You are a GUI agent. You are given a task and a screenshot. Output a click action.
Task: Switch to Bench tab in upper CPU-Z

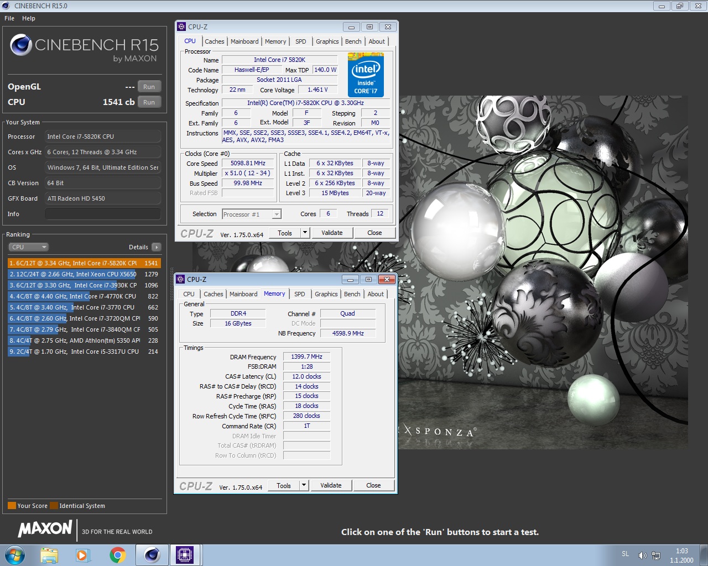tap(353, 41)
